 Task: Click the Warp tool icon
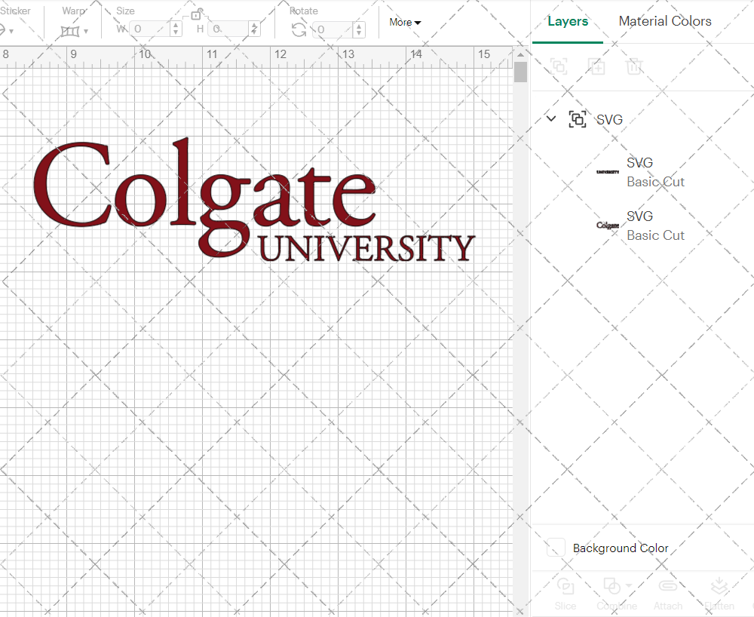click(x=70, y=31)
